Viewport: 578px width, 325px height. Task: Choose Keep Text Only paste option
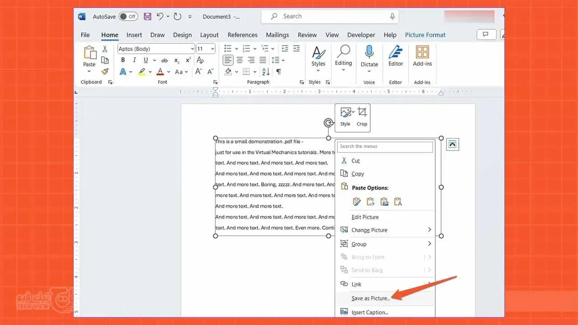pyautogui.click(x=398, y=201)
